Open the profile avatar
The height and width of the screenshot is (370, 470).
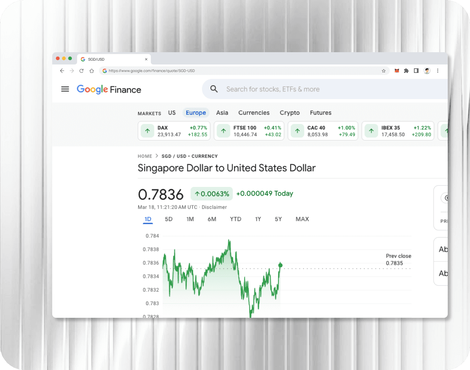(x=427, y=71)
